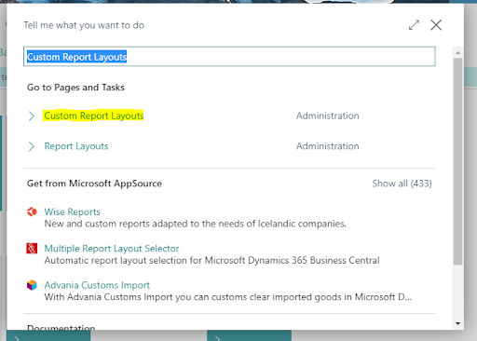Click the Administration label next to Report Layouts
Screen dimensions: 477x341
328,146
